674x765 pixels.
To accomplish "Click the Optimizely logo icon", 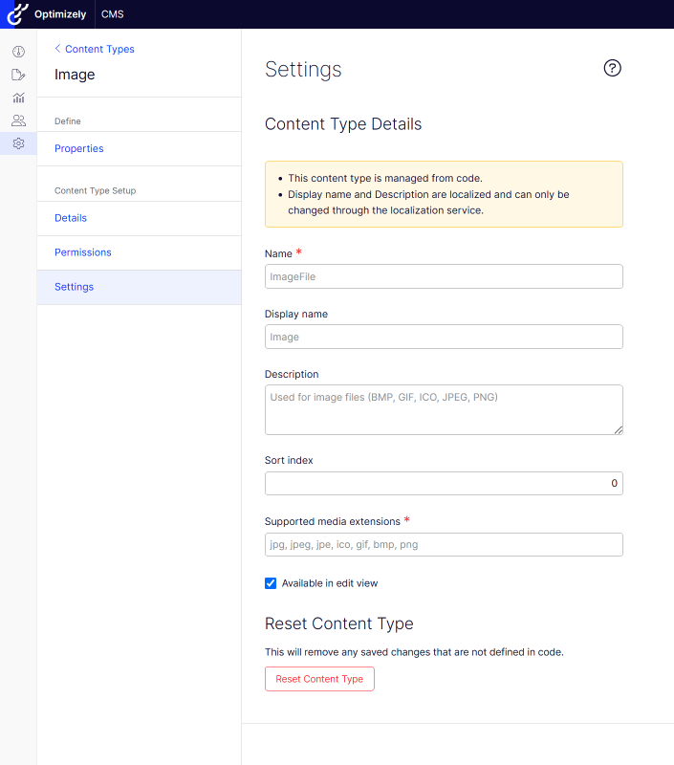I will 17,14.
